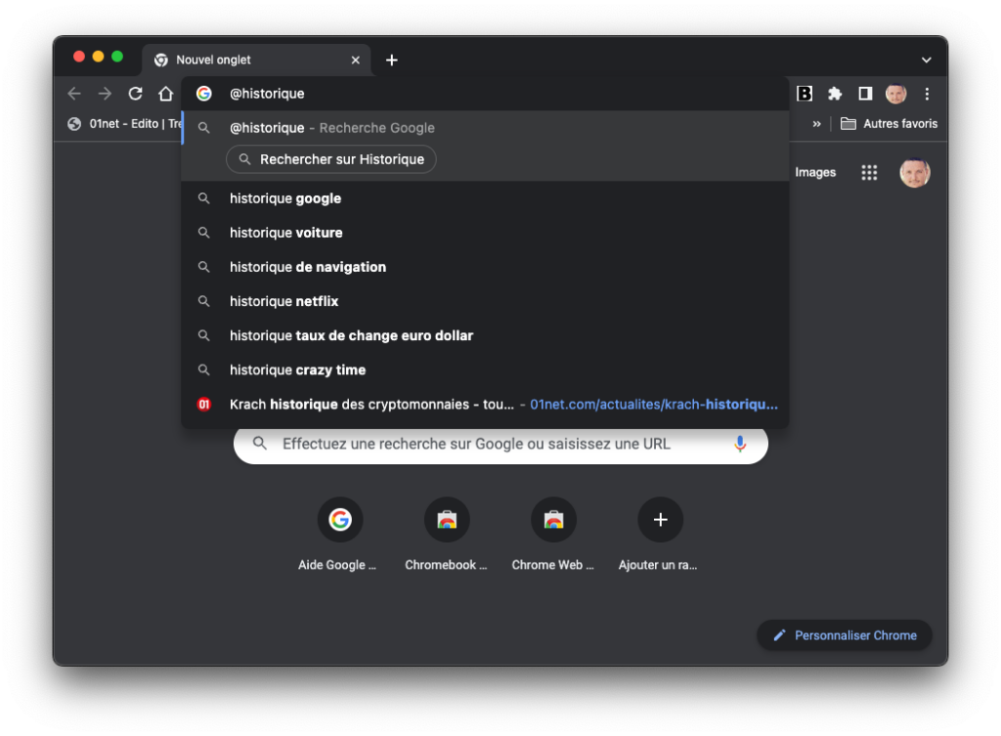Click the 01net favicon in suggestions
The image size is (1001, 736).
203,404
